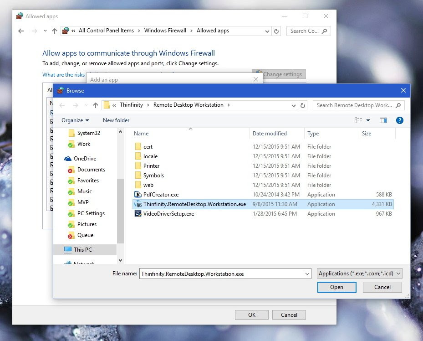Click All Control Panel Items breadcrumb
This screenshot has height=341, width=423.
[106, 31]
